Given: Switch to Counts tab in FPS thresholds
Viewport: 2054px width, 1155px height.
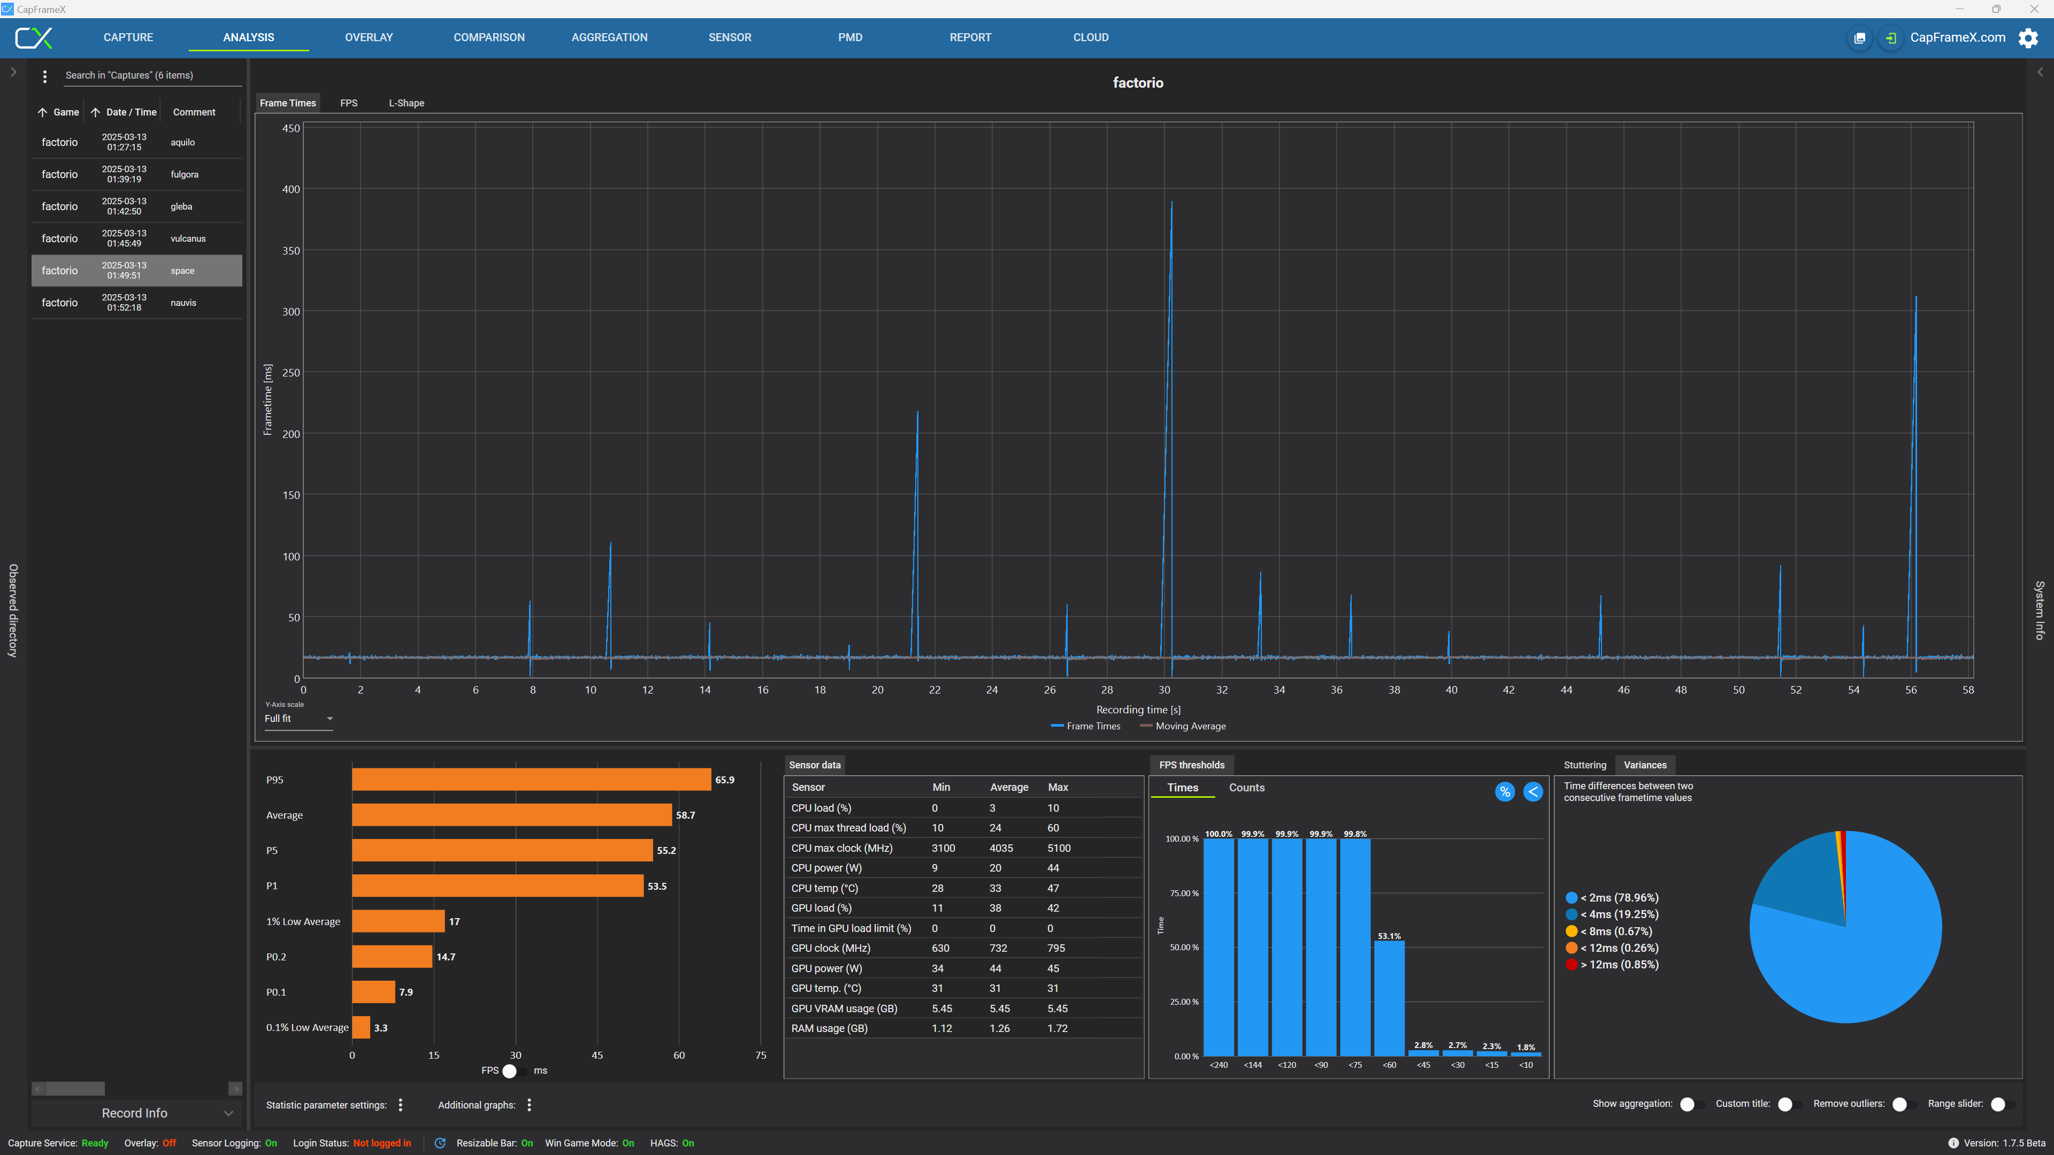Looking at the screenshot, I should click(x=1246, y=788).
